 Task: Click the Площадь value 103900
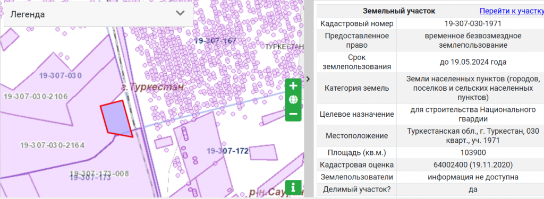(x=472, y=152)
